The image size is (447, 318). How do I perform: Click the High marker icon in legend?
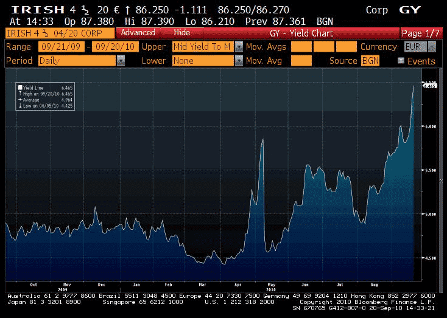tap(19, 94)
